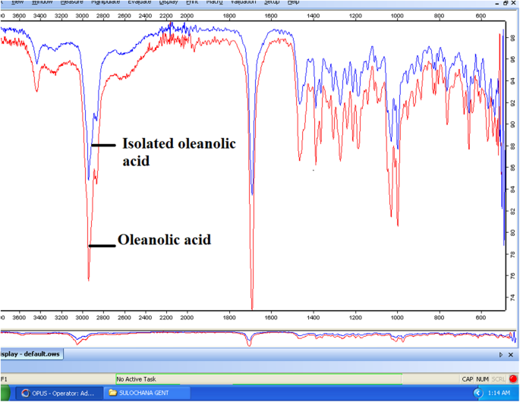Open the Window menu
Image resolution: width=520 pixels, height=402 pixels.
click(42, 2)
